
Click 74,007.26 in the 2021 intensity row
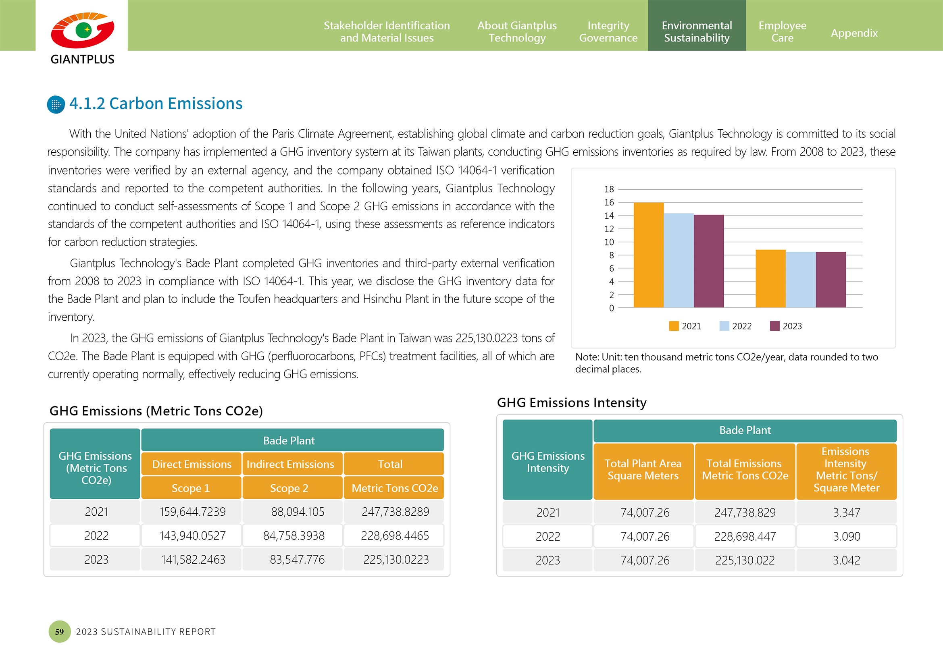644,512
